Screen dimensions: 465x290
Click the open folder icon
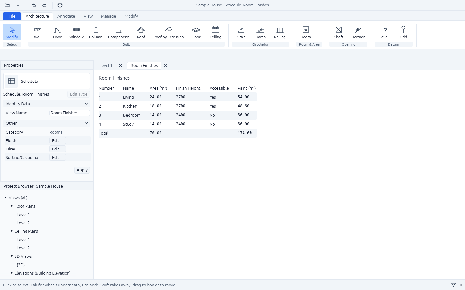[x=7, y=5]
